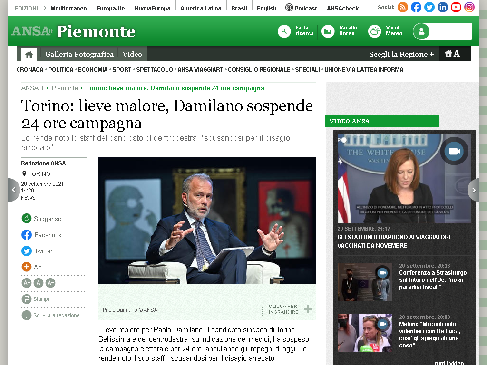Enlarge the photo via Clicca per ingrandire
487x365 pixels.
coord(290,309)
